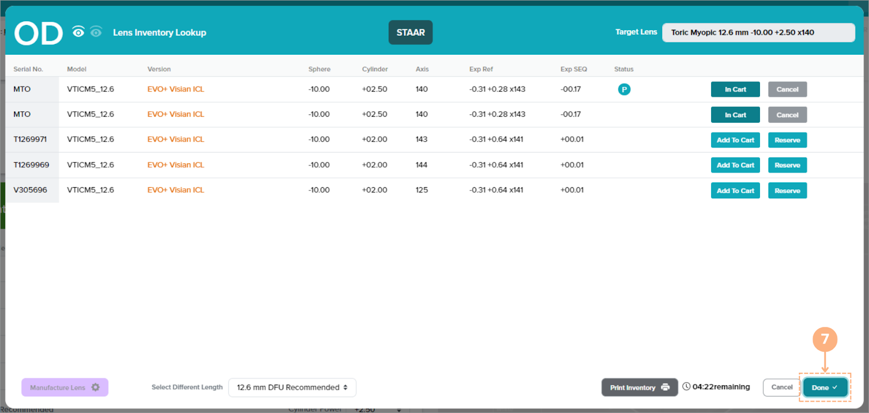Add lens V305696 to cart

[735, 190]
